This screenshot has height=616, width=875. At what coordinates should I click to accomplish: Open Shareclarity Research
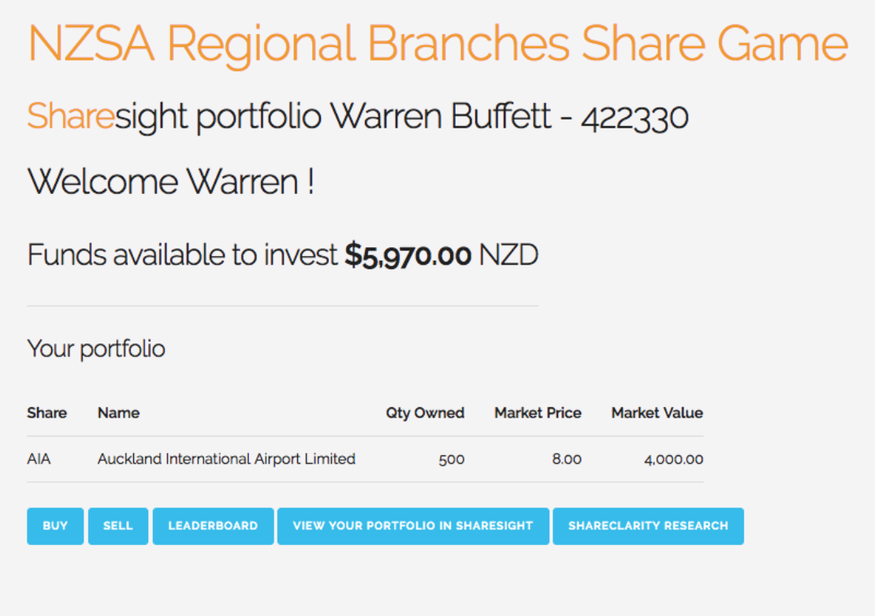pyautogui.click(x=648, y=526)
